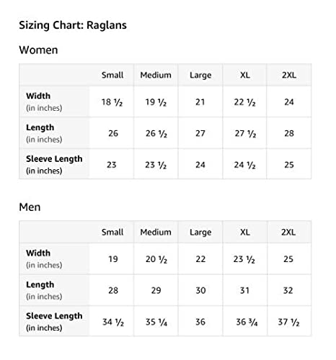Select the Women section heading

coord(38,50)
